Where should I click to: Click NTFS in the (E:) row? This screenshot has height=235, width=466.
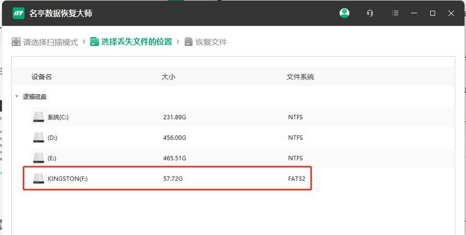pos(296,158)
